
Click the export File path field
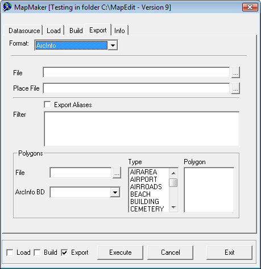[x=136, y=72]
